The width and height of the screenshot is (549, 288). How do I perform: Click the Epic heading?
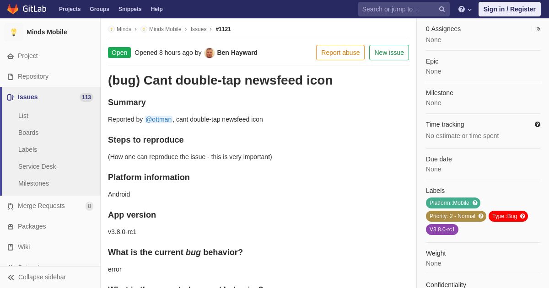[x=432, y=61]
